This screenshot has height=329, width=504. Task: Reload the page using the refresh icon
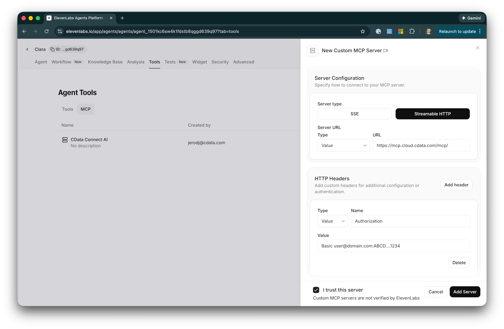(47, 31)
